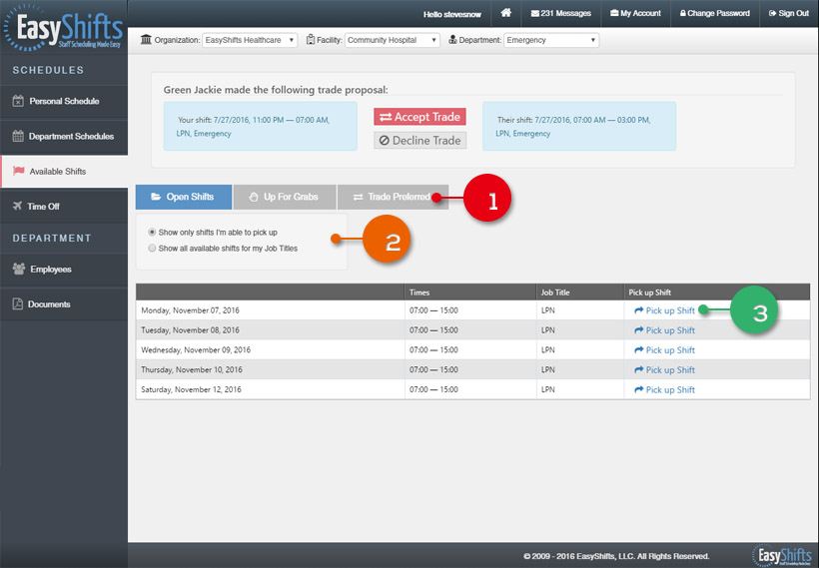Open Time Off in sidebar

64,207
